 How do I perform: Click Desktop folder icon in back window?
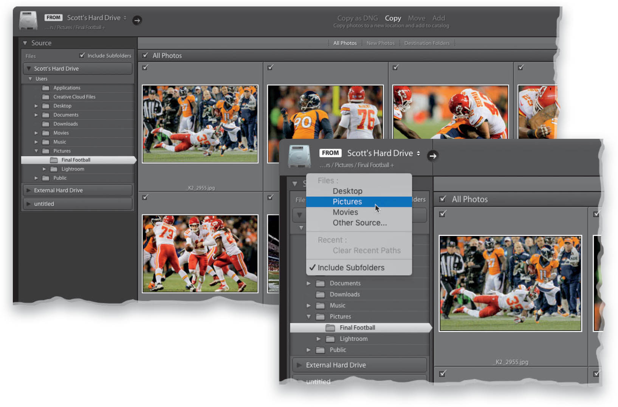point(46,106)
